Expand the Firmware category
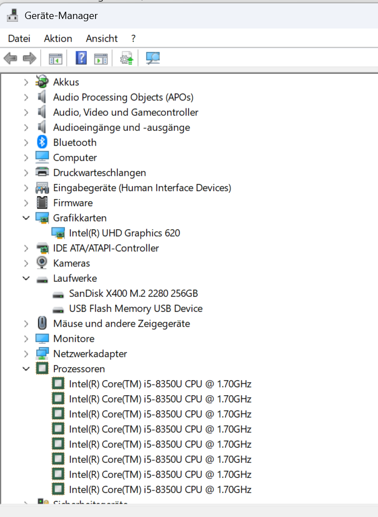 click(x=26, y=203)
